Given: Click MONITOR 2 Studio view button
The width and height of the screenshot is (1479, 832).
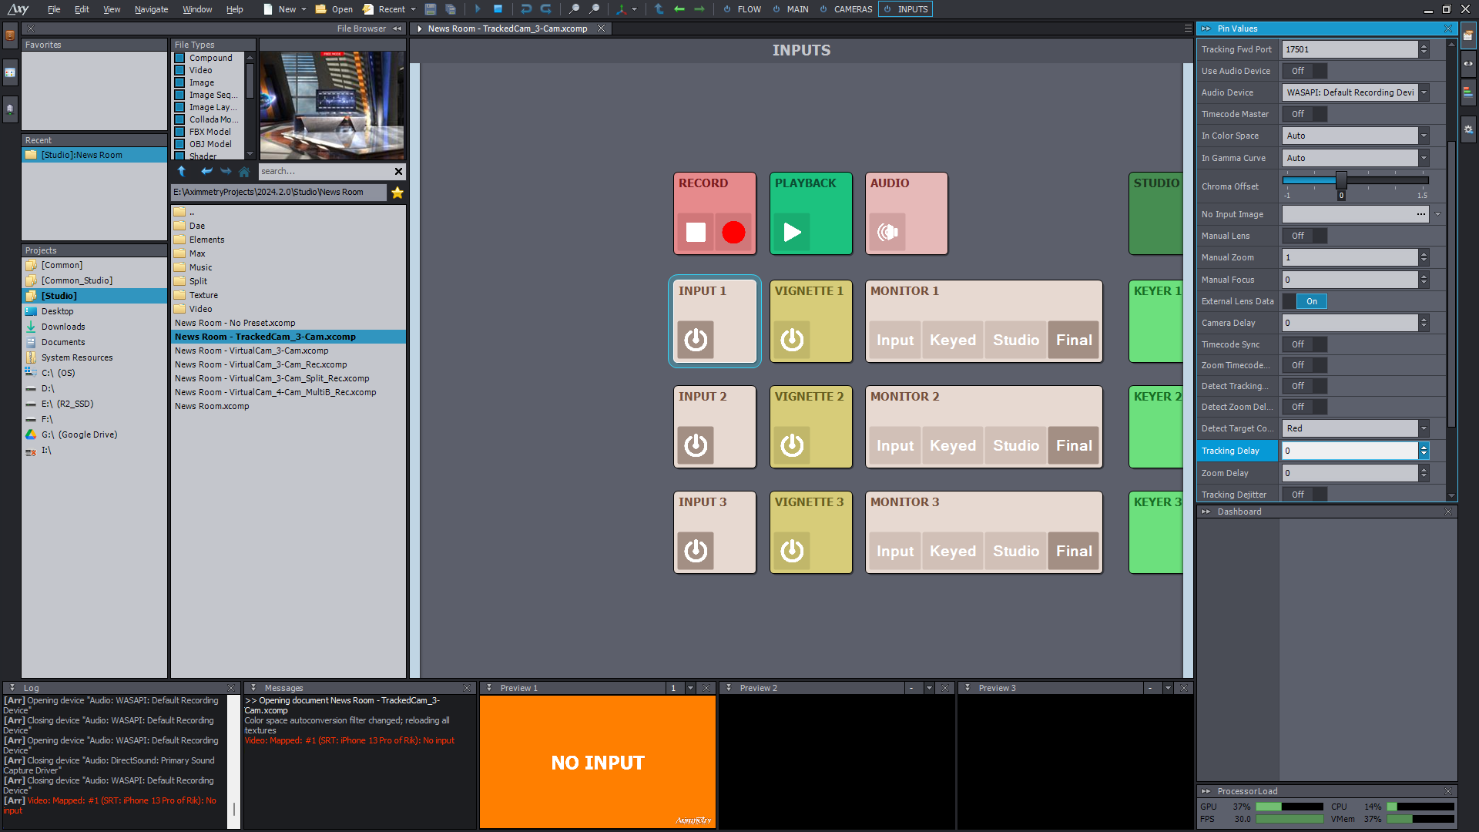Looking at the screenshot, I should pyautogui.click(x=1015, y=445).
